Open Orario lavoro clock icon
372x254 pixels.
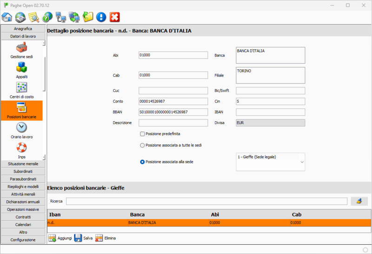point(21,130)
